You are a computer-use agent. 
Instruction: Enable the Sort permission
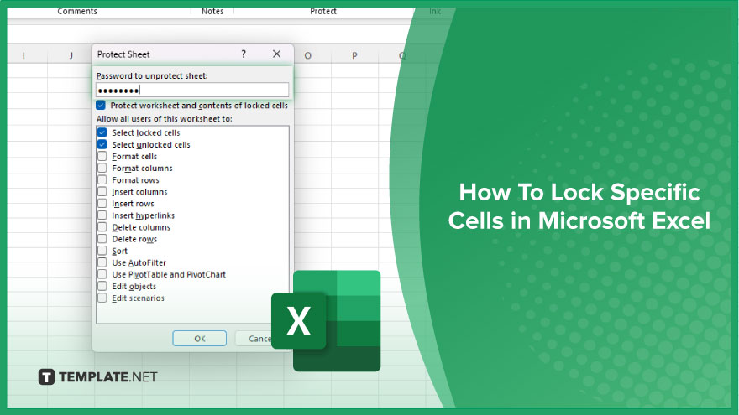click(102, 251)
